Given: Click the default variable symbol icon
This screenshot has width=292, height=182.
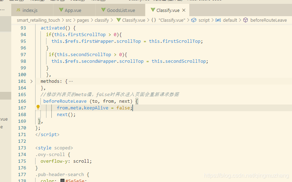Looking at the screenshot, I should [218, 20].
